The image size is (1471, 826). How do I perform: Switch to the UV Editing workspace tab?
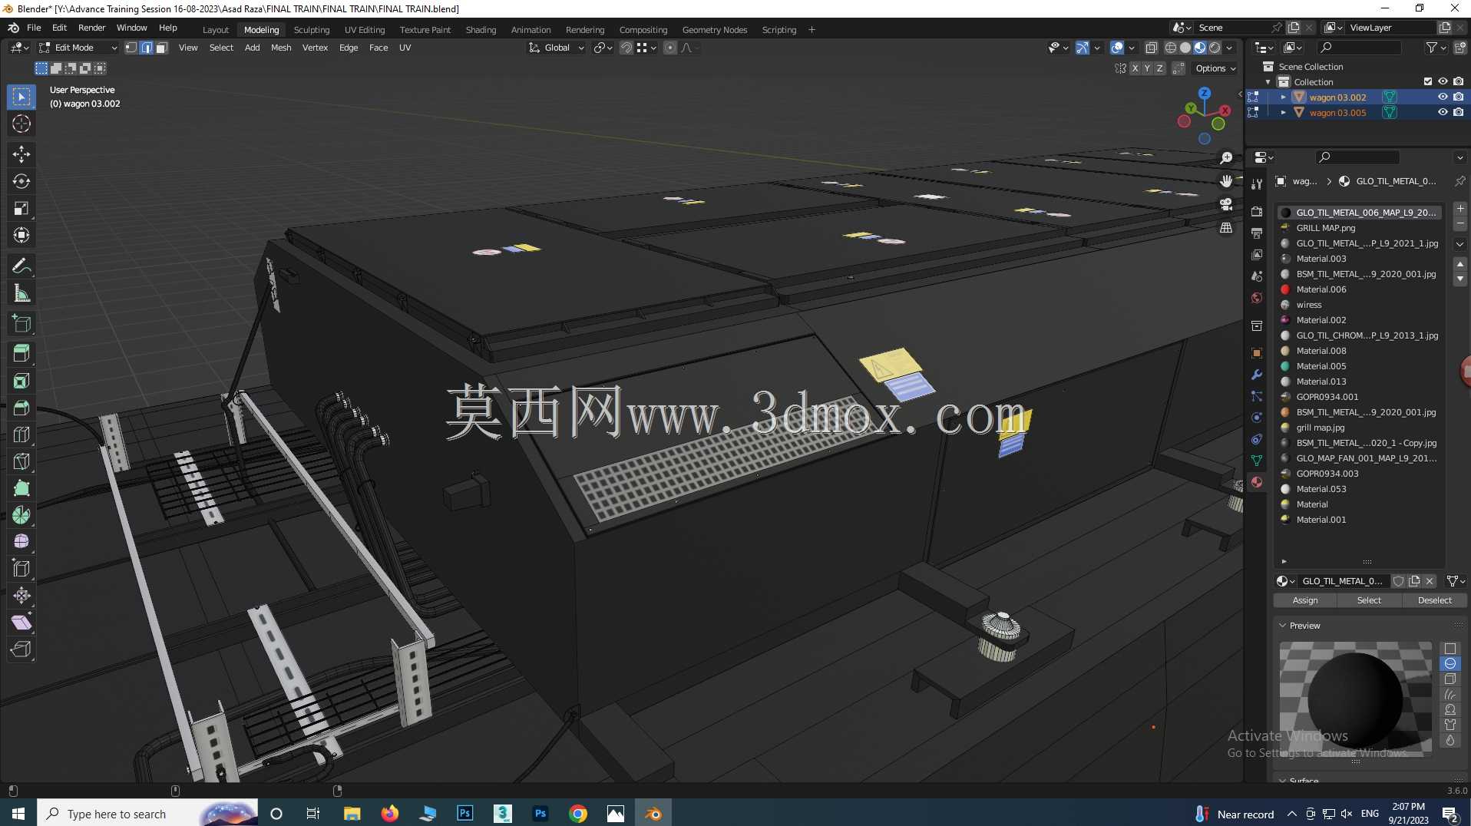coord(365,30)
